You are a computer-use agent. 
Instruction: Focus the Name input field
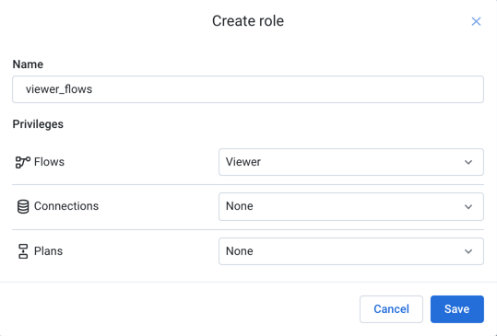[x=248, y=89]
